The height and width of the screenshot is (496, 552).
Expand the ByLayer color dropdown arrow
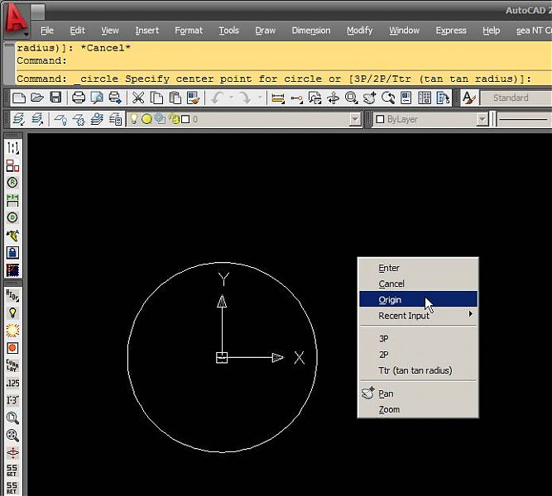(482, 120)
